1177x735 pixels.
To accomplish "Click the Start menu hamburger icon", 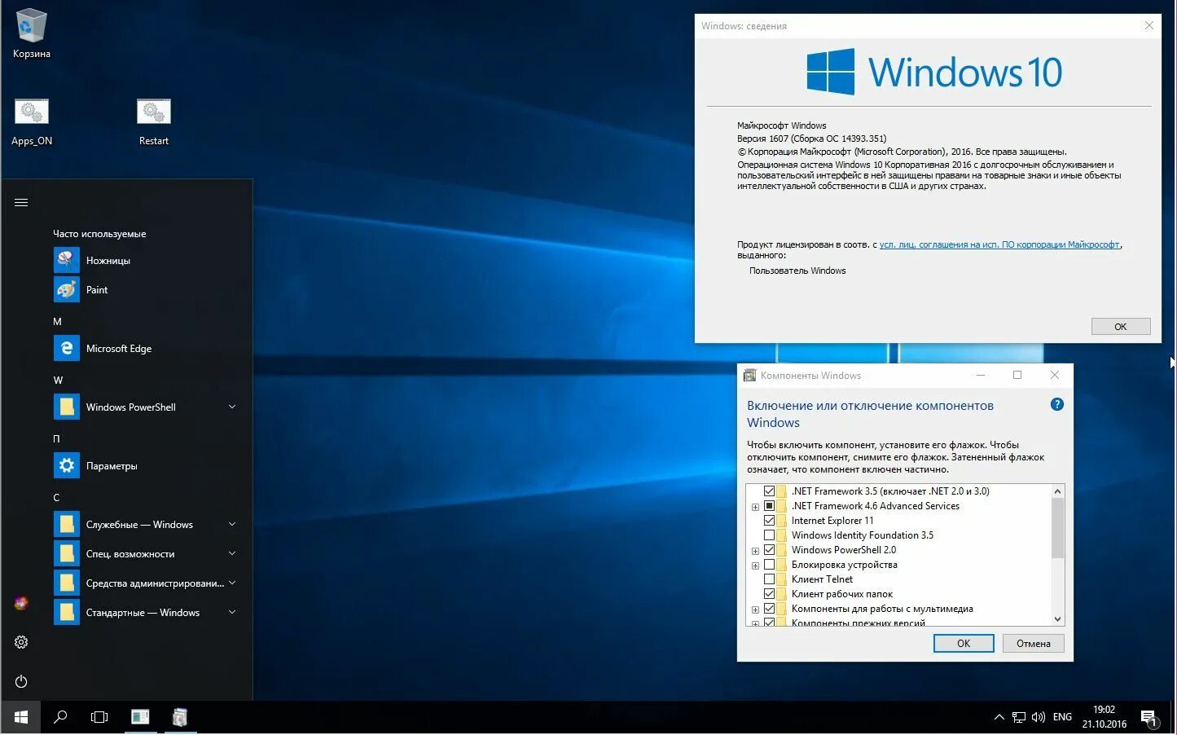I will (x=21, y=202).
